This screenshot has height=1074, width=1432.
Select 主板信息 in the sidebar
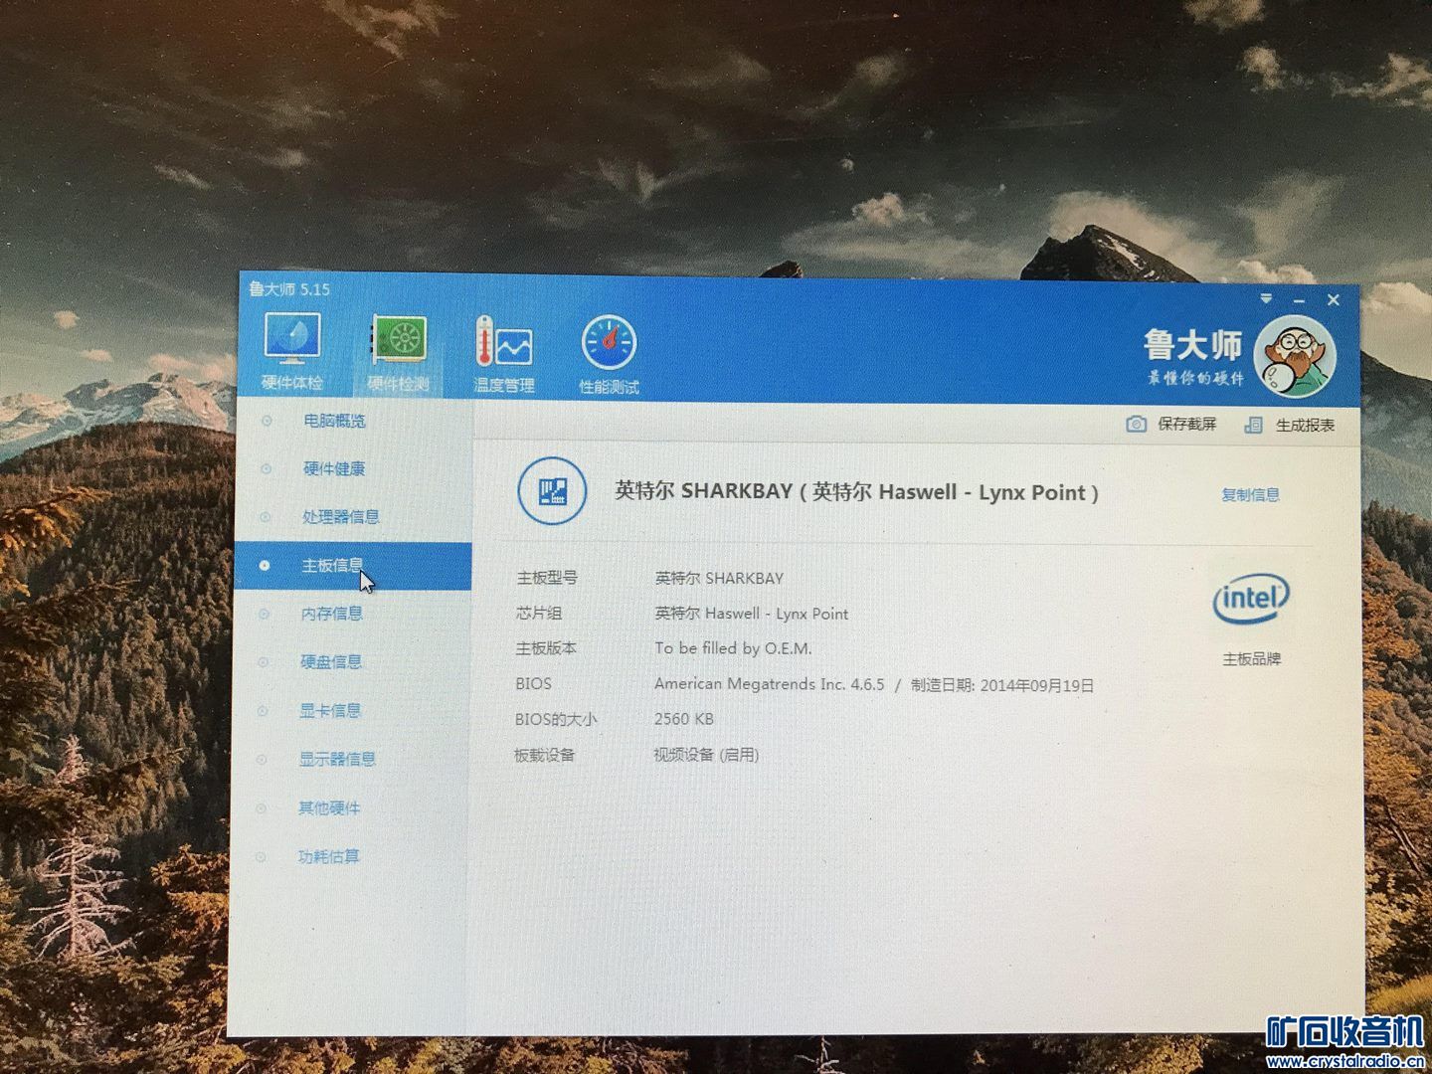[x=352, y=566]
